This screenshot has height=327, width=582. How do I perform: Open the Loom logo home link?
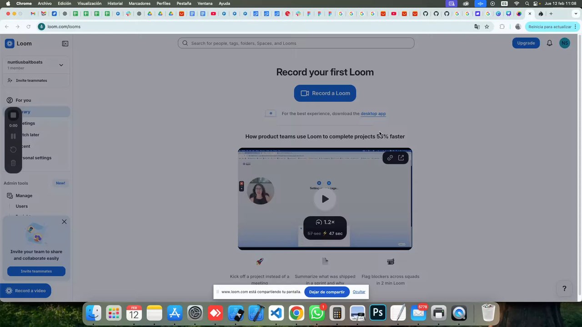pos(18,44)
